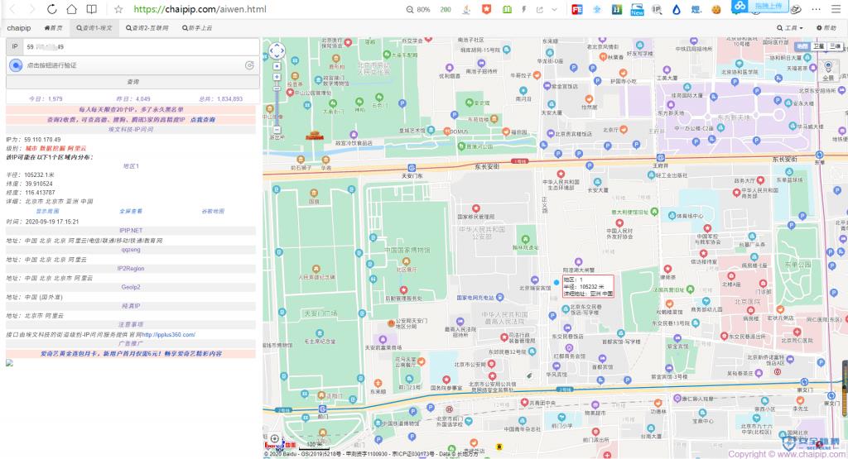848x459 pixels.
Task: Click the IP address input field
Action: point(141,46)
